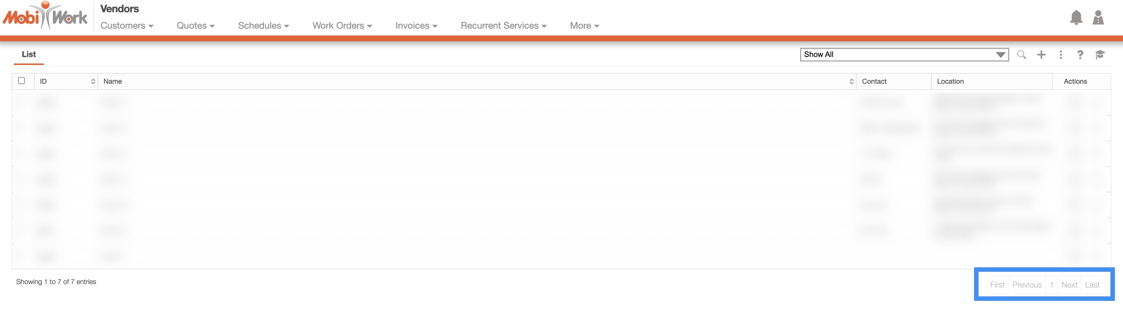The image size is (1123, 312).
Task: Open the three-dot more options icon
Action: tap(1061, 54)
